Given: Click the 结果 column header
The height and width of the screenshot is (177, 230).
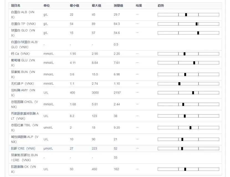Looking at the screenshot, I should click(139, 6).
